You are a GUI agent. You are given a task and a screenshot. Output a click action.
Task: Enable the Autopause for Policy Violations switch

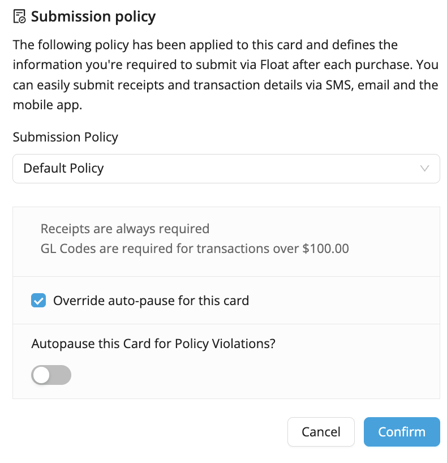[51, 375]
